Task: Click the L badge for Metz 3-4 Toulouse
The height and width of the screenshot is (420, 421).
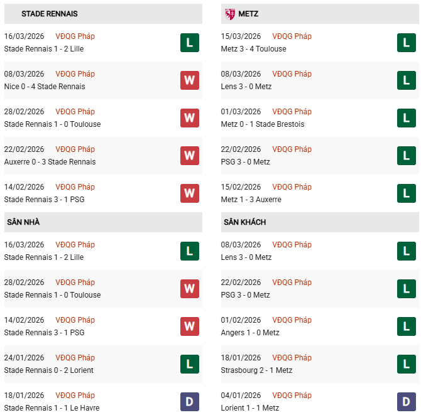Action: coord(407,43)
